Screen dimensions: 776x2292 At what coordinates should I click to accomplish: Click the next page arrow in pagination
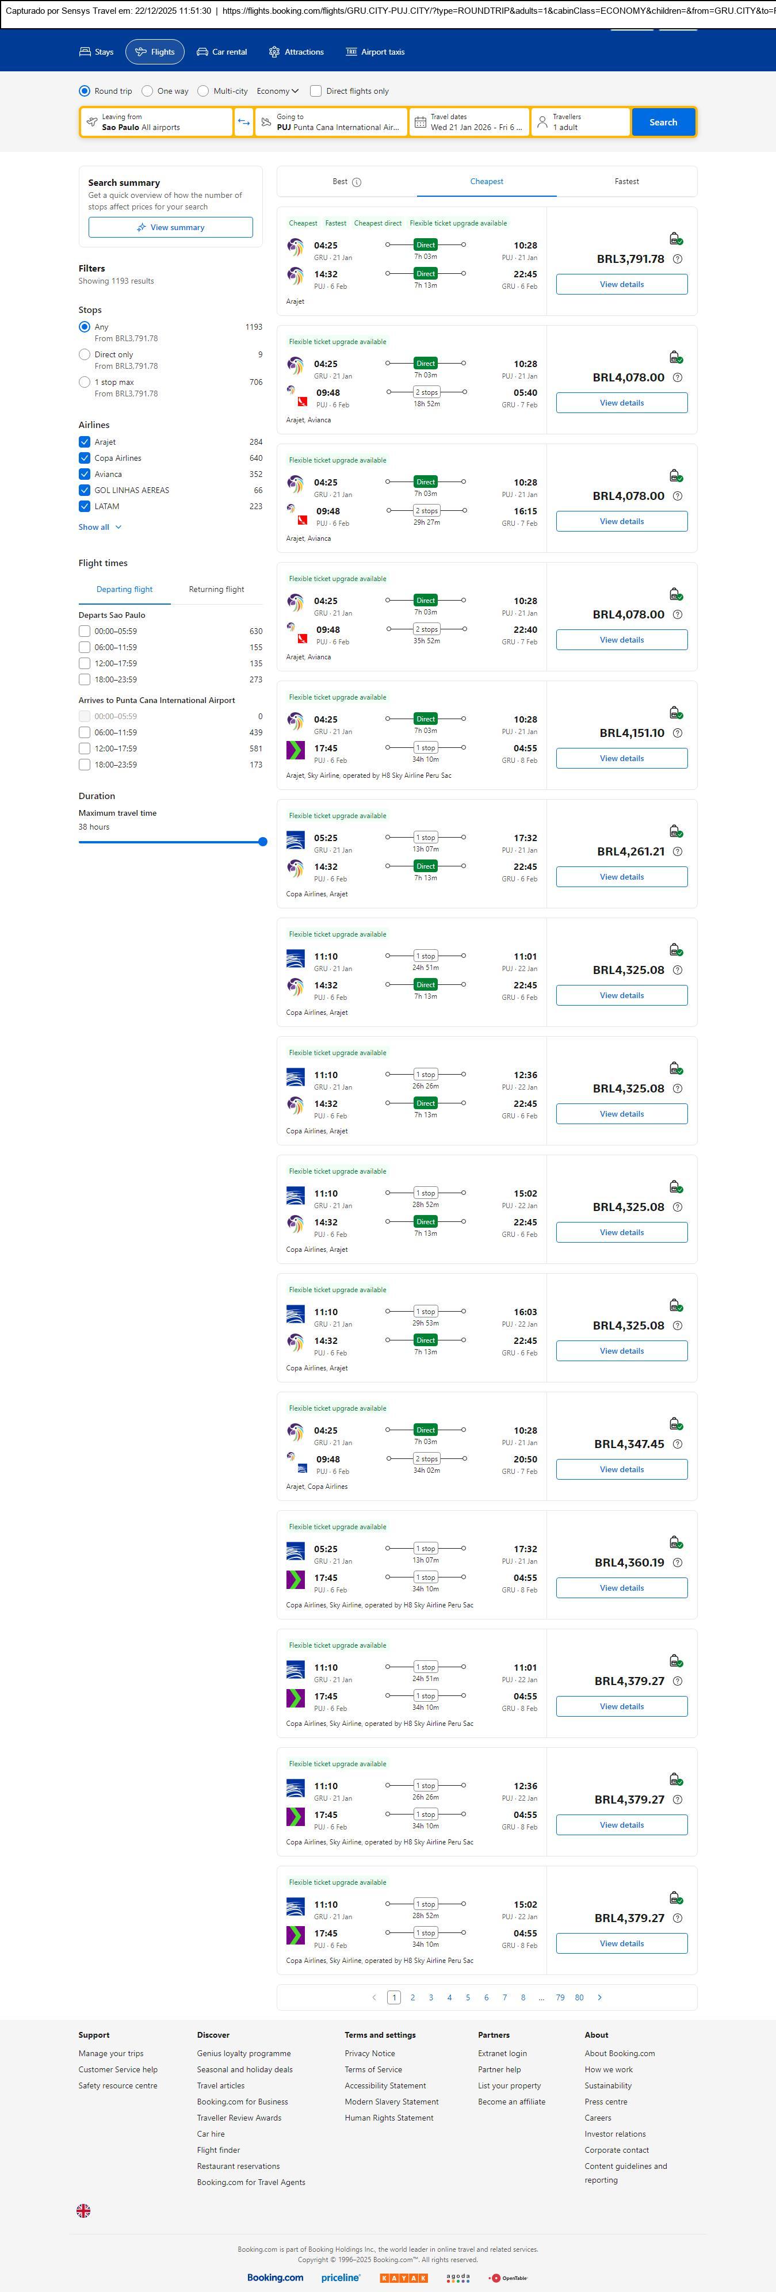tap(600, 1997)
